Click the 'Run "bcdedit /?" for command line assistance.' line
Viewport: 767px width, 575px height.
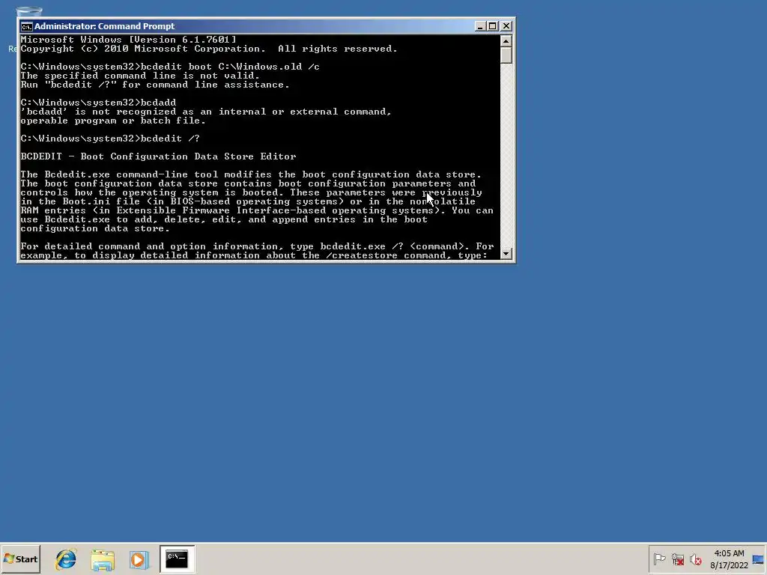pyautogui.click(x=155, y=85)
